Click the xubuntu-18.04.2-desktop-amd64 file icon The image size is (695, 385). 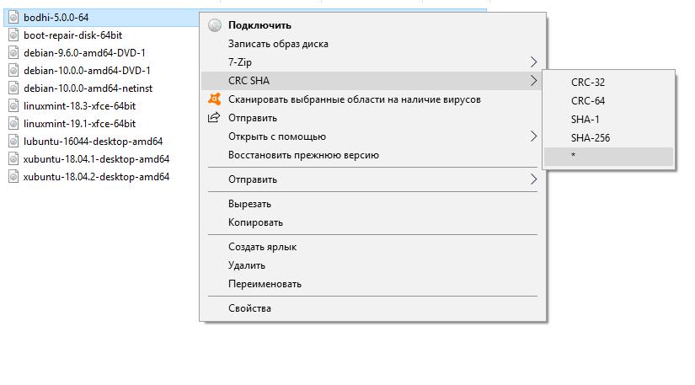[x=13, y=176]
